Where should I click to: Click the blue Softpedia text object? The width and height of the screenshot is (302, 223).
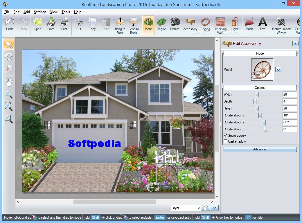pos(94,143)
